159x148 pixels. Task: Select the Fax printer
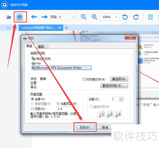coord(36,63)
